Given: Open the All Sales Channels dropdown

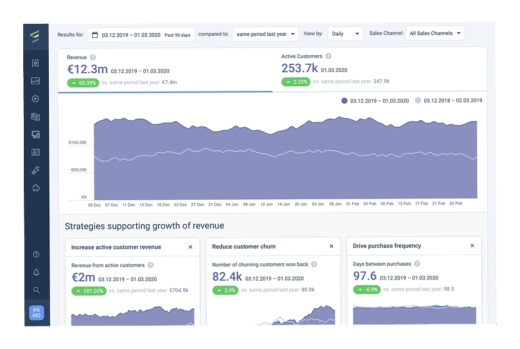Looking at the screenshot, I should tap(435, 34).
